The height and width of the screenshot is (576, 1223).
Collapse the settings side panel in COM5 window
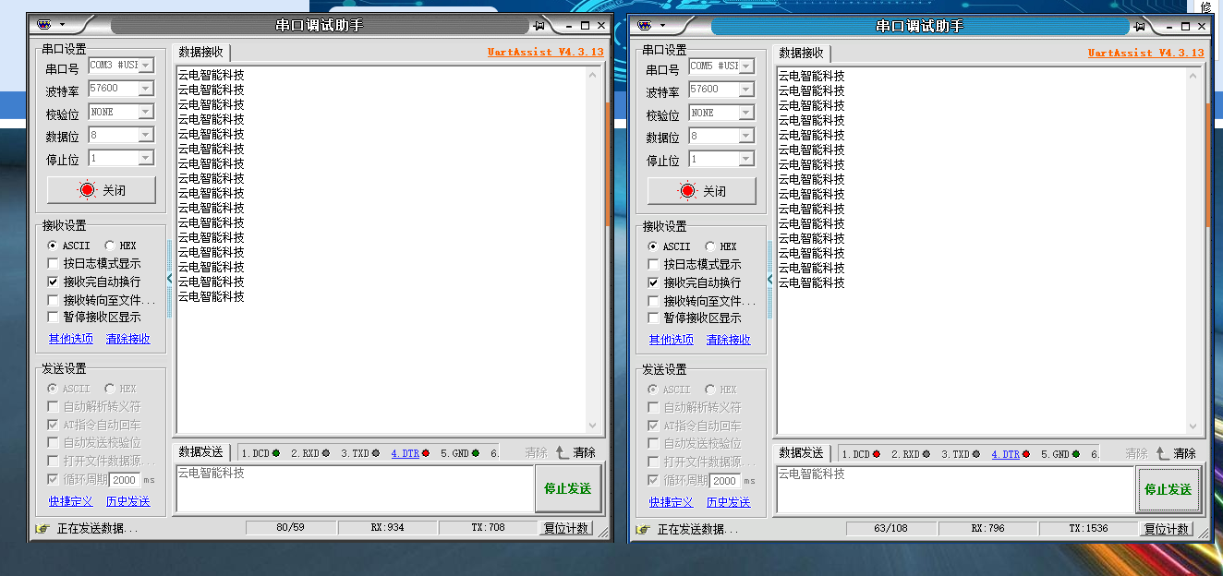[769, 279]
